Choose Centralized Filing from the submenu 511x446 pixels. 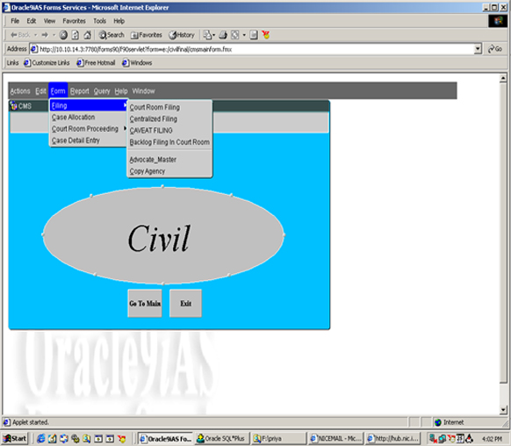click(x=153, y=119)
